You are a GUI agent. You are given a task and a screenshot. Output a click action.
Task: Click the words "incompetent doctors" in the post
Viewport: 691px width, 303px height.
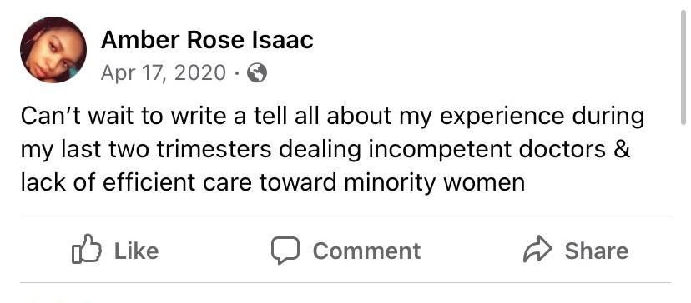(487, 150)
